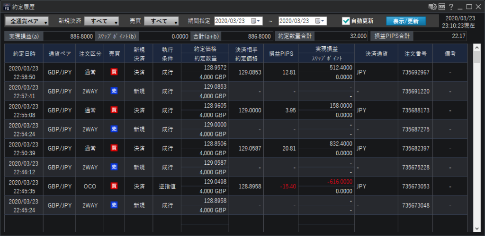Maximize the 約定履歴 window
Screen dimensions: 485x236
pyautogui.click(x=469, y=7)
